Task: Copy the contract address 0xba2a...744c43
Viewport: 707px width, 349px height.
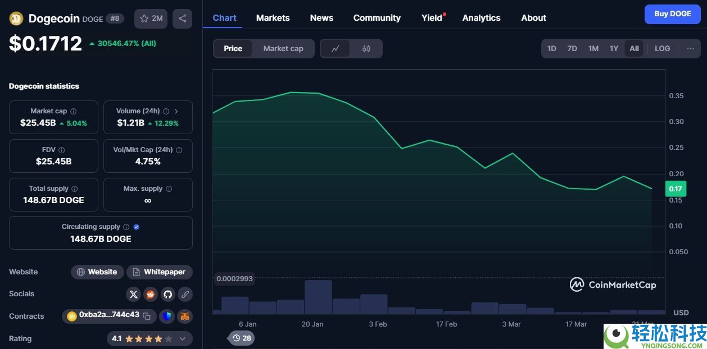Action: tap(147, 316)
